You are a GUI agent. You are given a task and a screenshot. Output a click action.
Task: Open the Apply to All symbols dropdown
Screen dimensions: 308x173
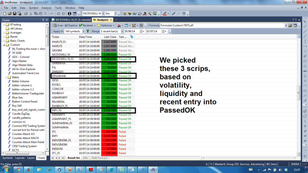click(84, 31)
